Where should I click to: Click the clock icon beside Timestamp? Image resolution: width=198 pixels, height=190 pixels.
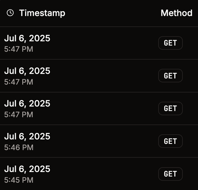point(10,13)
